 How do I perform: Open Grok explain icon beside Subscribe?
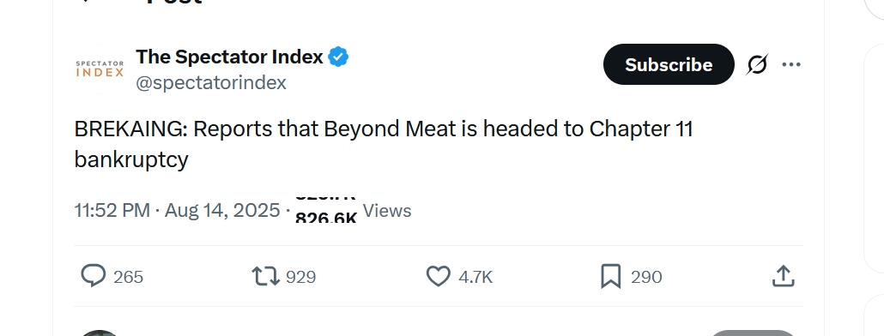pyautogui.click(x=757, y=65)
